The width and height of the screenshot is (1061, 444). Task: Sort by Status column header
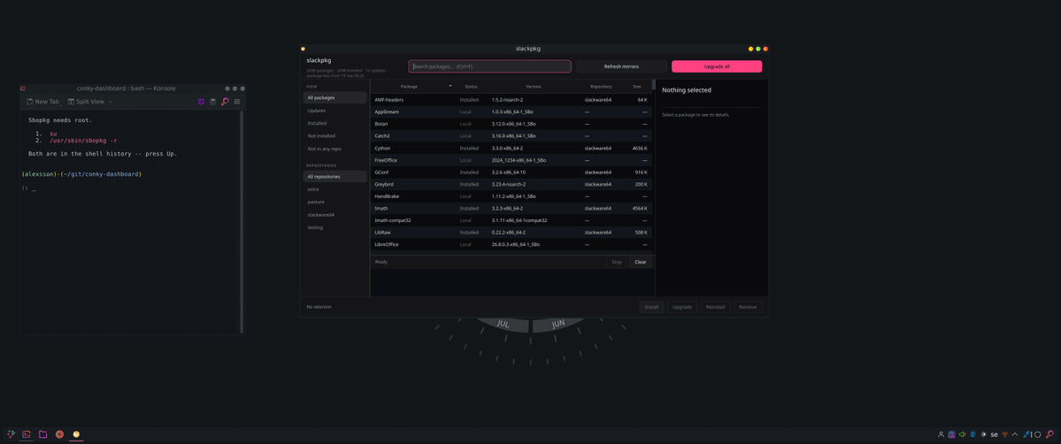[x=471, y=87]
